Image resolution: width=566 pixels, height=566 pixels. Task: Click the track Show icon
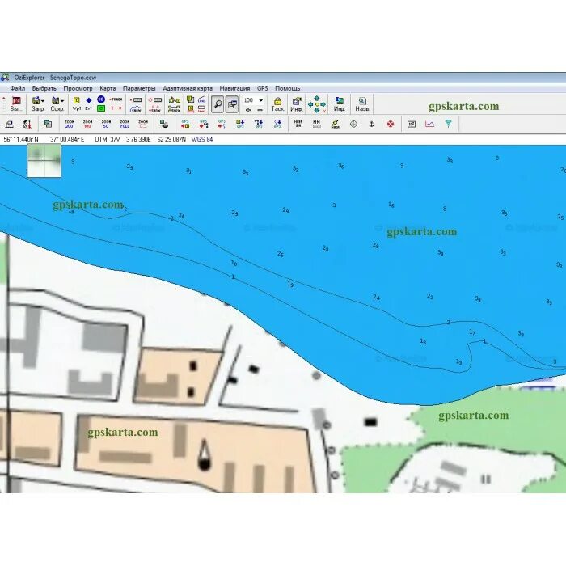[136, 108]
